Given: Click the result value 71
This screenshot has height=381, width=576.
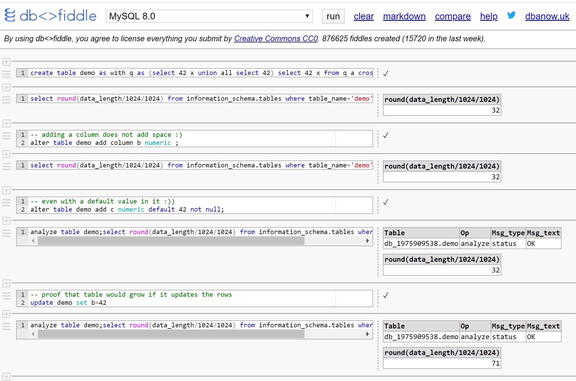Looking at the screenshot, I should click(495, 363).
